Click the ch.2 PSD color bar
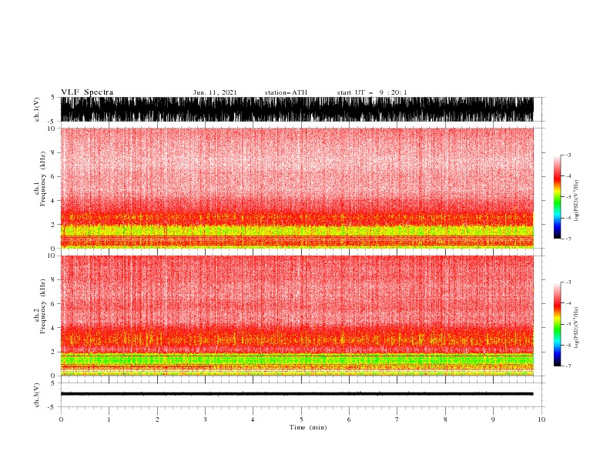610x471 pixels. 557,324
